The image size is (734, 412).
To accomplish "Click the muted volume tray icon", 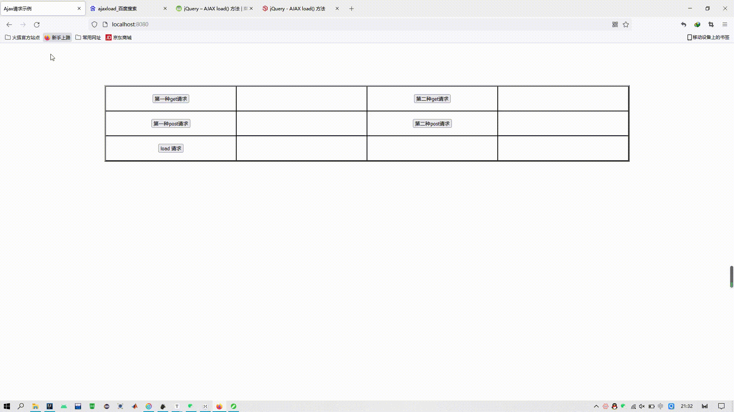I will 642,406.
